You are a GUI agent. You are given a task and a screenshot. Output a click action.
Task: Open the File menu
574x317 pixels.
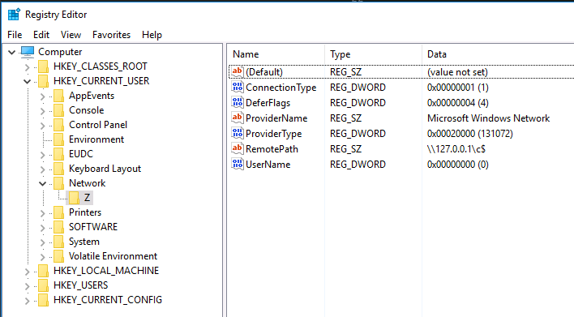15,35
